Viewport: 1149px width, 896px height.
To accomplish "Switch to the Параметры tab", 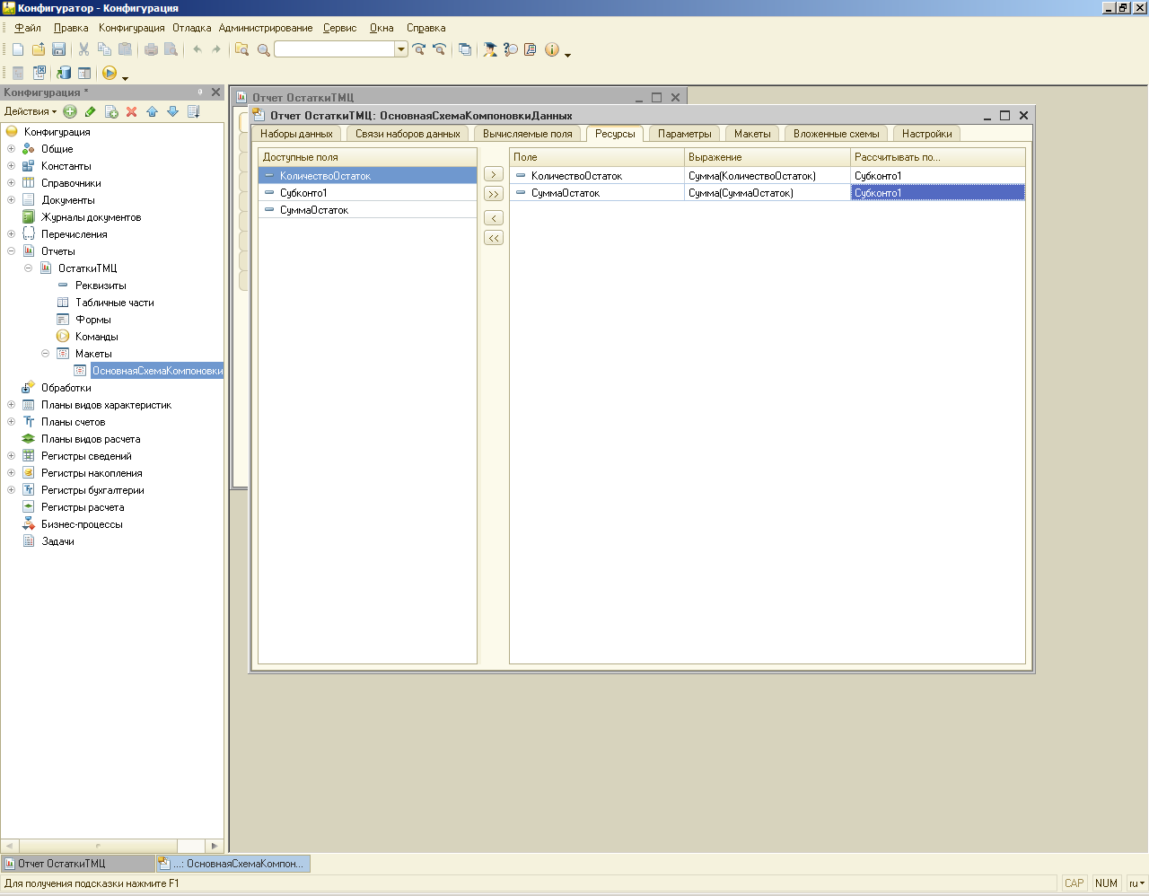I will click(684, 134).
